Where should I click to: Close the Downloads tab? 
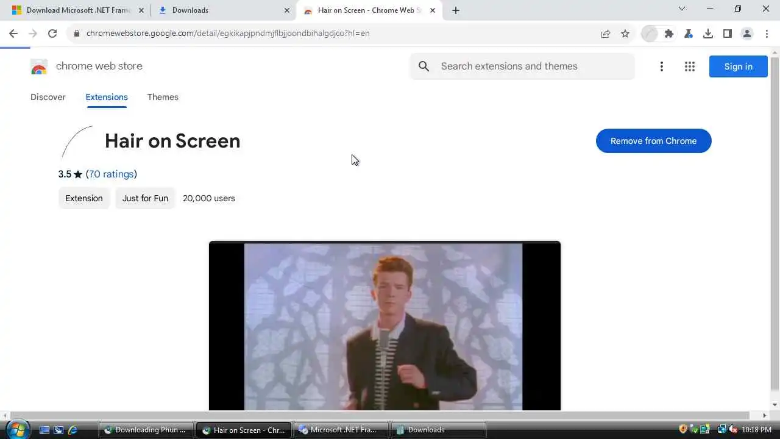coord(287,10)
